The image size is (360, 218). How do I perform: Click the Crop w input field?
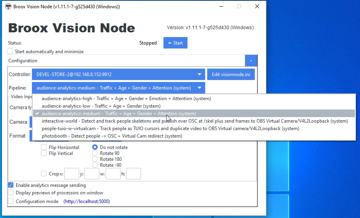tap(113, 174)
